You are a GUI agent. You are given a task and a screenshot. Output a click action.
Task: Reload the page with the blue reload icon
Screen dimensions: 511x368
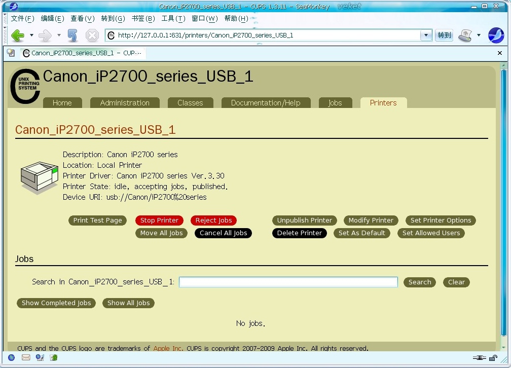tap(72, 35)
